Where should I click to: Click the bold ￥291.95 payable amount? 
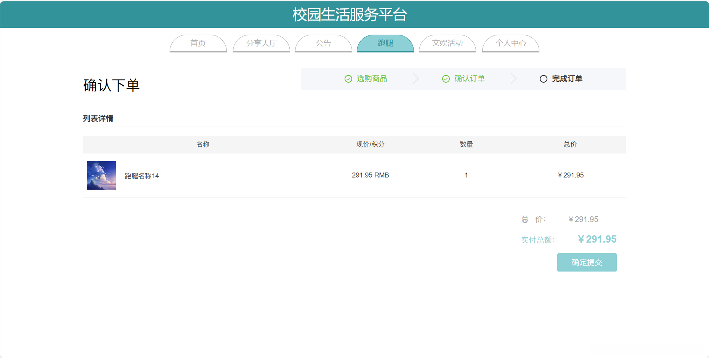tap(597, 239)
